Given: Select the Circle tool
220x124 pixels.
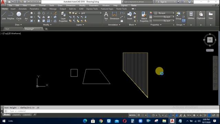Looking at the screenshot, I should click(x=19, y=15).
